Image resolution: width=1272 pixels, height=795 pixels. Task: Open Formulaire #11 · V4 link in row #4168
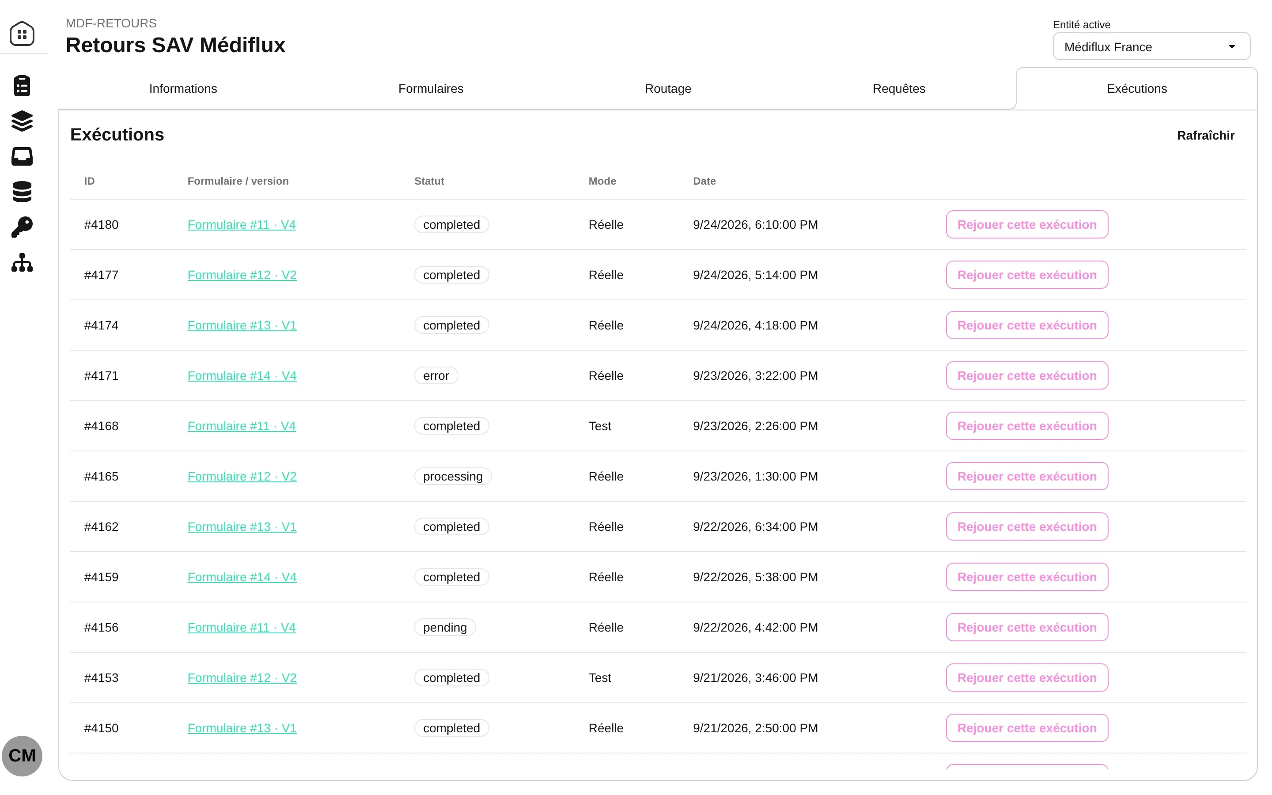[241, 426]
